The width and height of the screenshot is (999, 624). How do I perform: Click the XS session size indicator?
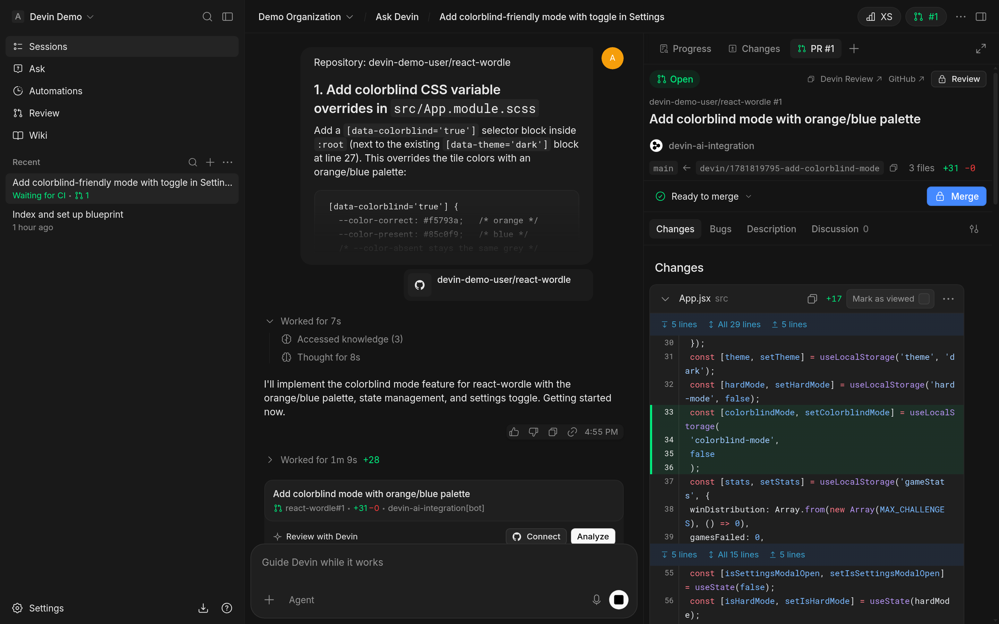879,17
